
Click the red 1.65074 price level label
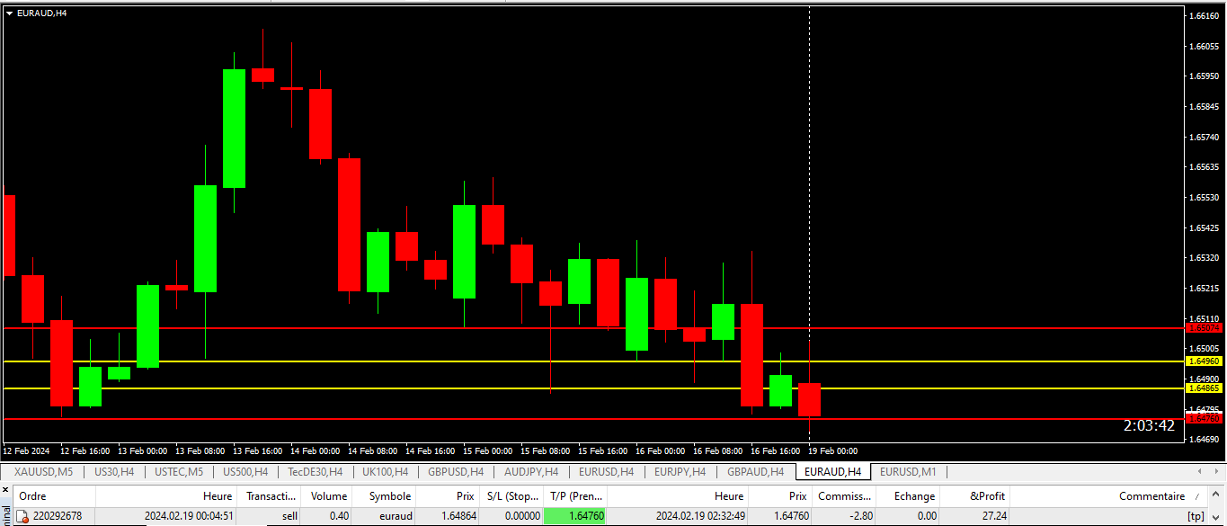pyautogui.click(x=1204, y=328)
